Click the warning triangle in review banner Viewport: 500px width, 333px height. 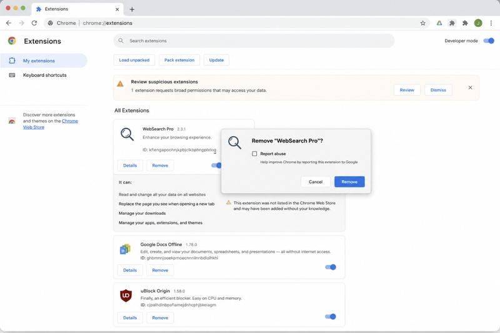click(x=120, y=84)
